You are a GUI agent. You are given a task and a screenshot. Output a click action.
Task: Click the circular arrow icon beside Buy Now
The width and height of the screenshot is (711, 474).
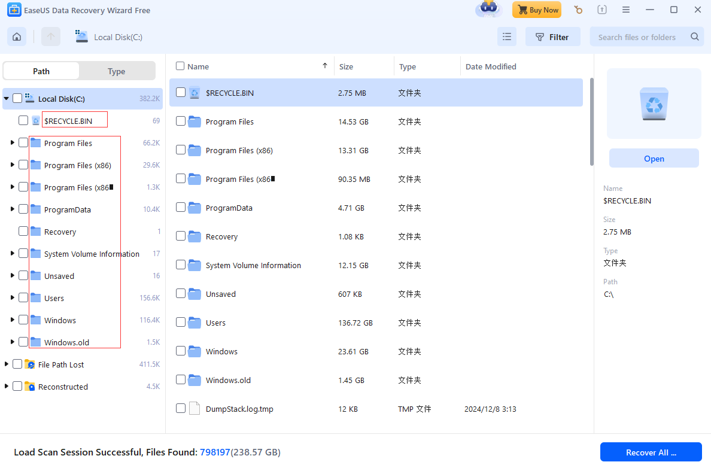pyautogui.click(x=578, y=10)
